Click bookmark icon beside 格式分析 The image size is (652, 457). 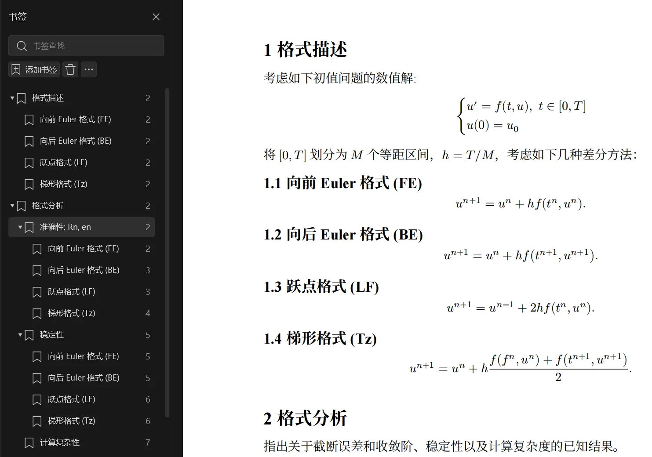(21, 206)
